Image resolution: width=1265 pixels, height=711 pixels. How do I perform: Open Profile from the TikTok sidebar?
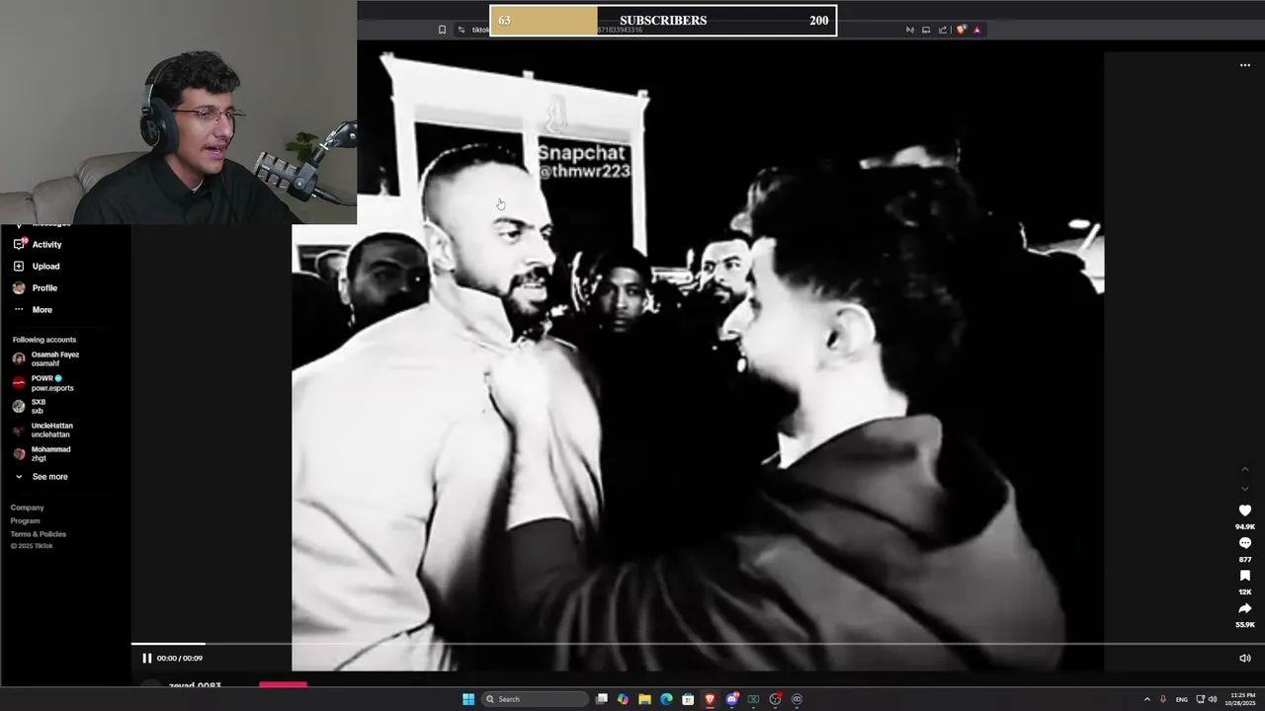coord(36,287)
